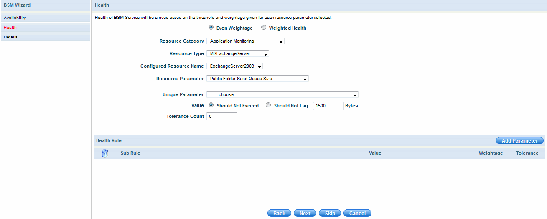Select the Weighted Health radio button

264,28
